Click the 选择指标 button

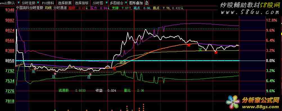click(82, 3)
